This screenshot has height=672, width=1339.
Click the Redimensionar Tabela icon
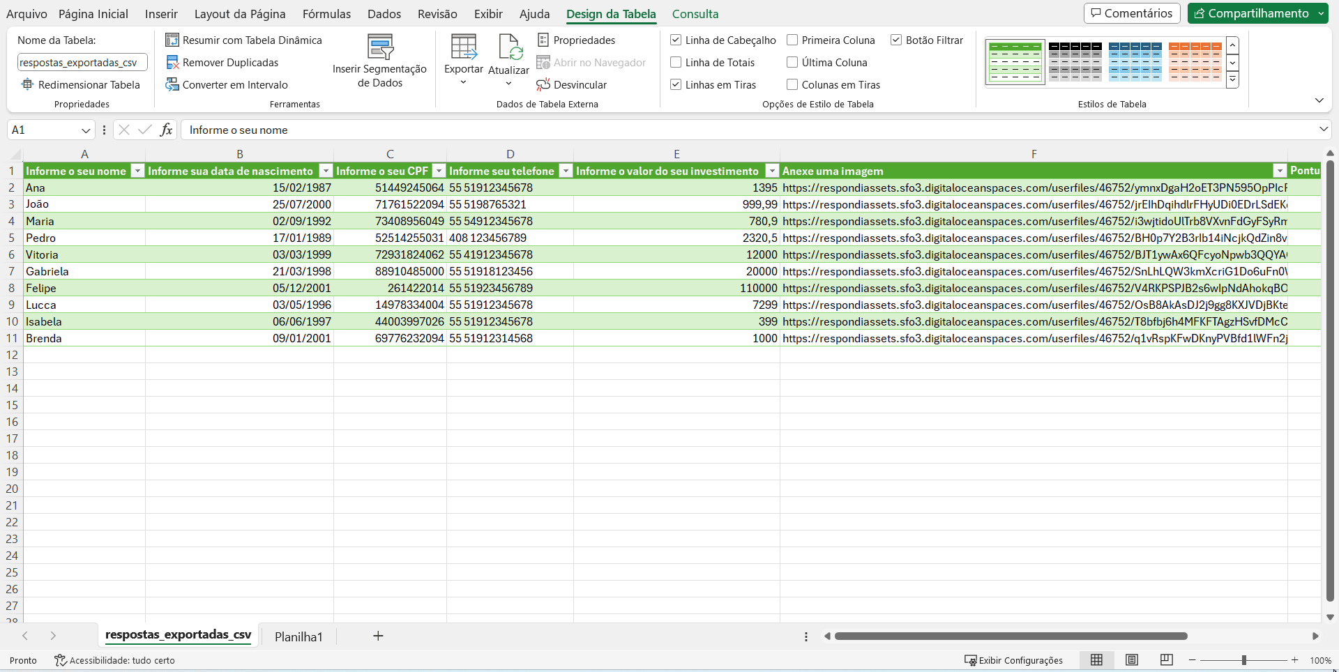pos(27,84)
